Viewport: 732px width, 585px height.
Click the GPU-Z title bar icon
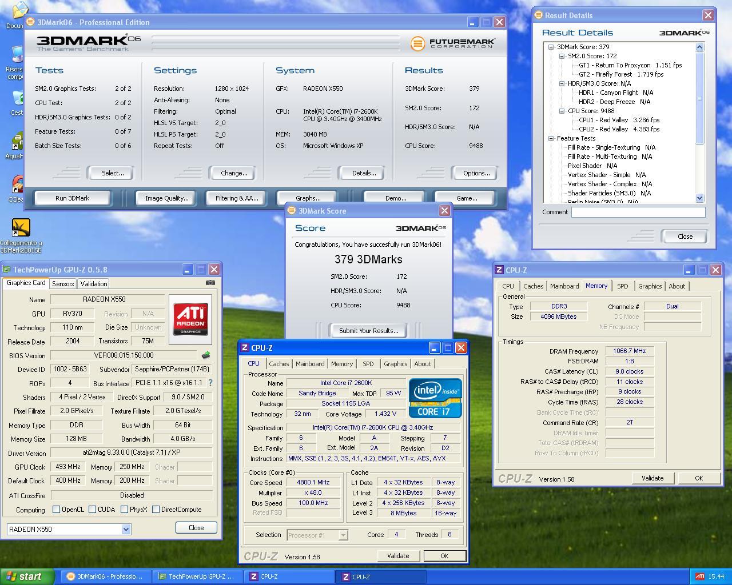(x=6, y=269)
